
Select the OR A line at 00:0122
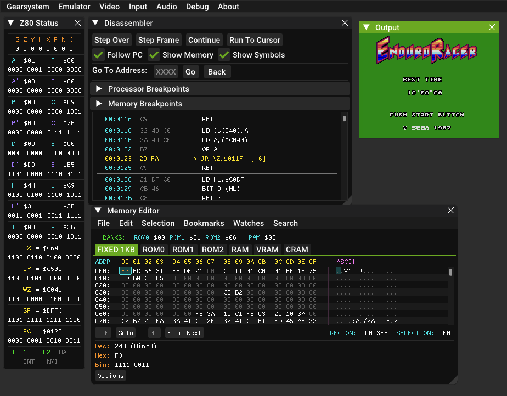tap(217, 149)
